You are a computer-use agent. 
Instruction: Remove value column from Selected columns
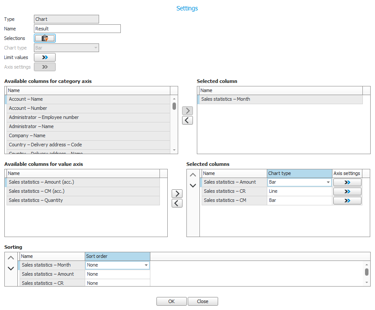coord(177,203)
